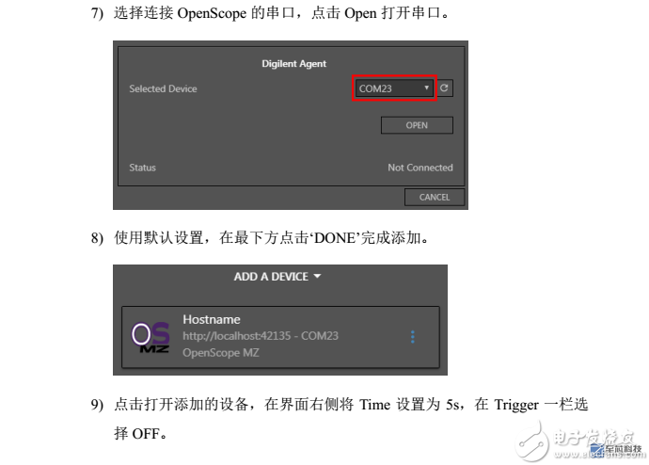This screenshot has width=649, height=465.
Task: Click step 7 instruction text
Action: (270, 13)
